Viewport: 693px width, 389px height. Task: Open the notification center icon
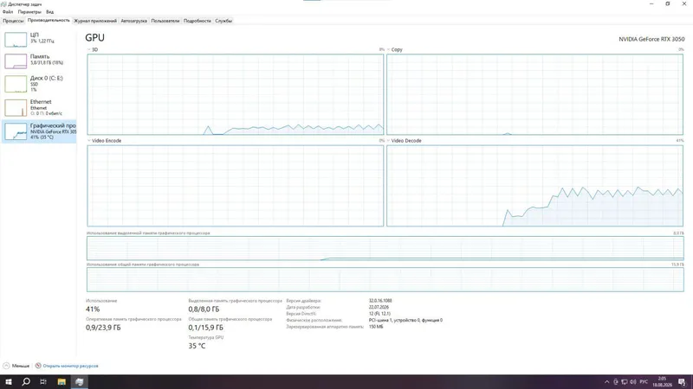point(682,382)
